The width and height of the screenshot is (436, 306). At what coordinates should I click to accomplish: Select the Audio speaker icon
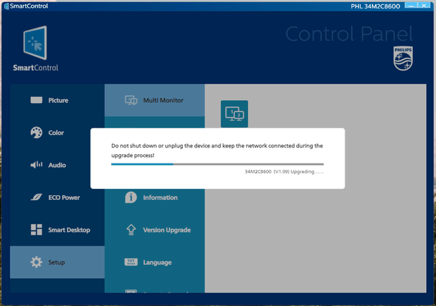click(x=37, y=165)
